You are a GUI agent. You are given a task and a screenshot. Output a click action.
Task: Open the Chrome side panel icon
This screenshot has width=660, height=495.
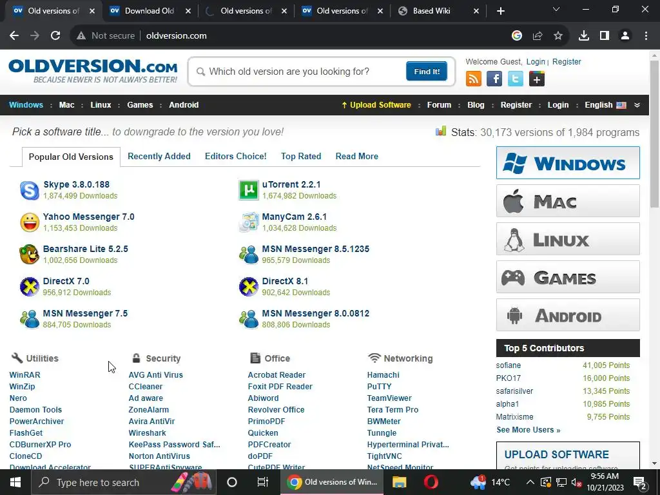tap(605, 36)
